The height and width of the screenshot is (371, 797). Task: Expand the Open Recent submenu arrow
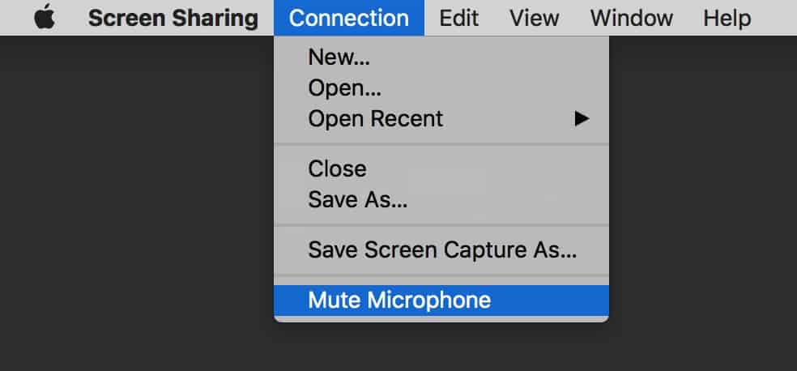[x=581, y=119]
